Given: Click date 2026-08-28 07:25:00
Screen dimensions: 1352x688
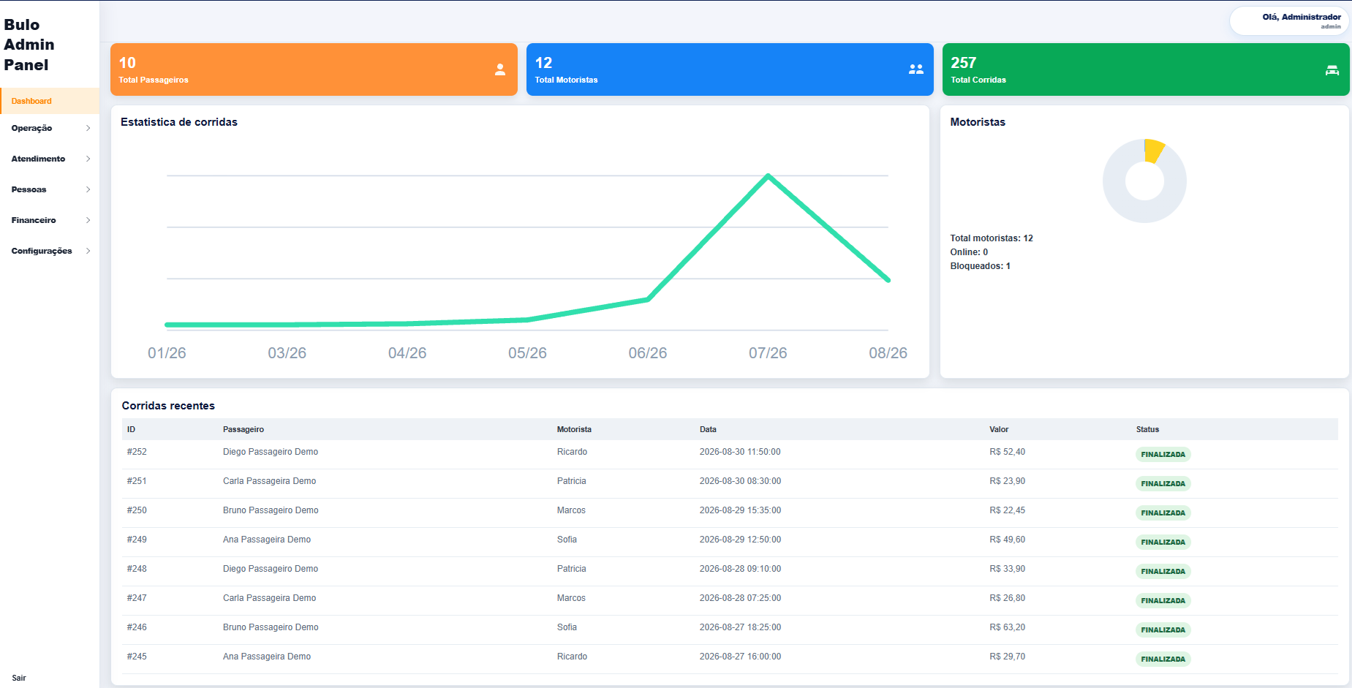Looking at the screenshot, I should pos(740,598).
